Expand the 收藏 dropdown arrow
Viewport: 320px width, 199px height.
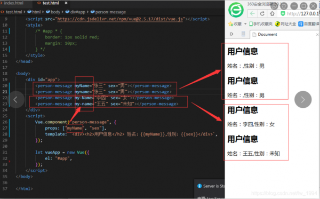tap(245, 24)
